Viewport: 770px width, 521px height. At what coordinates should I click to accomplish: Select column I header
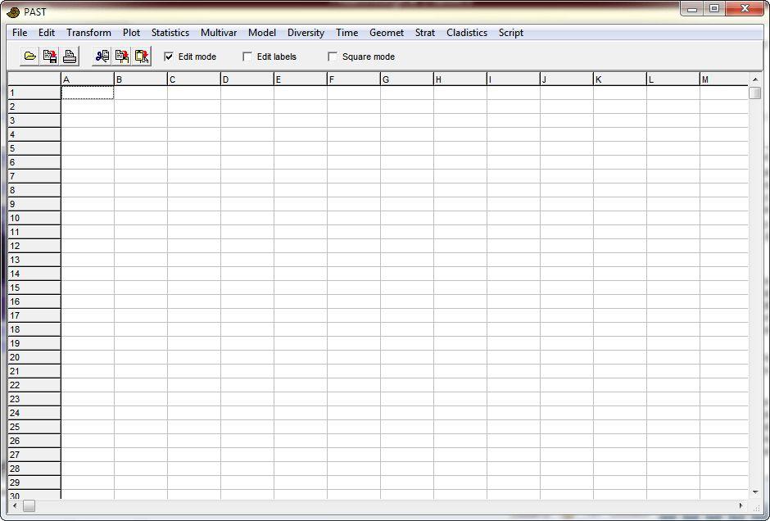(514, 79)
